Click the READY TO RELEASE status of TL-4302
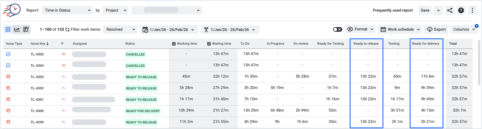 click(x=141, y=88)
